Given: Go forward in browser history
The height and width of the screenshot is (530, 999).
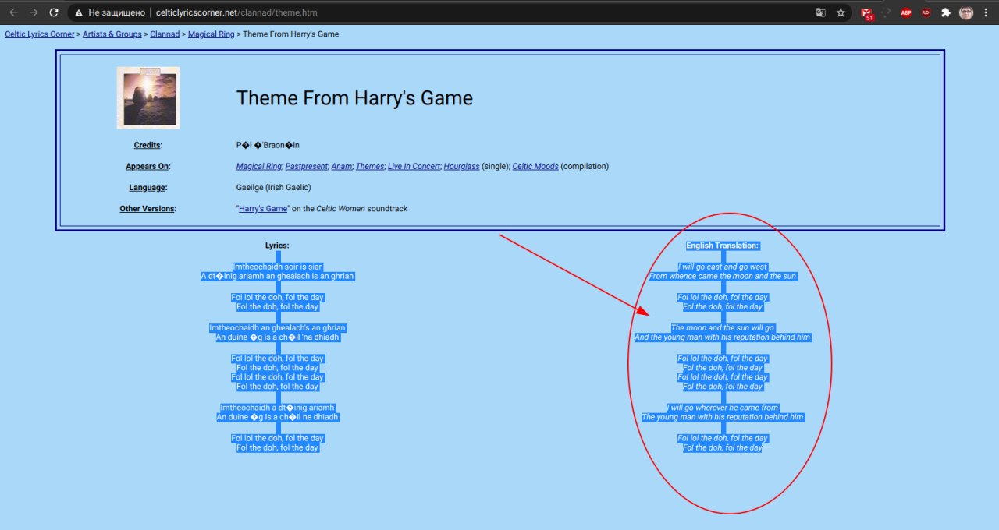Looking at the screenshot, I should tap(34, 12).
